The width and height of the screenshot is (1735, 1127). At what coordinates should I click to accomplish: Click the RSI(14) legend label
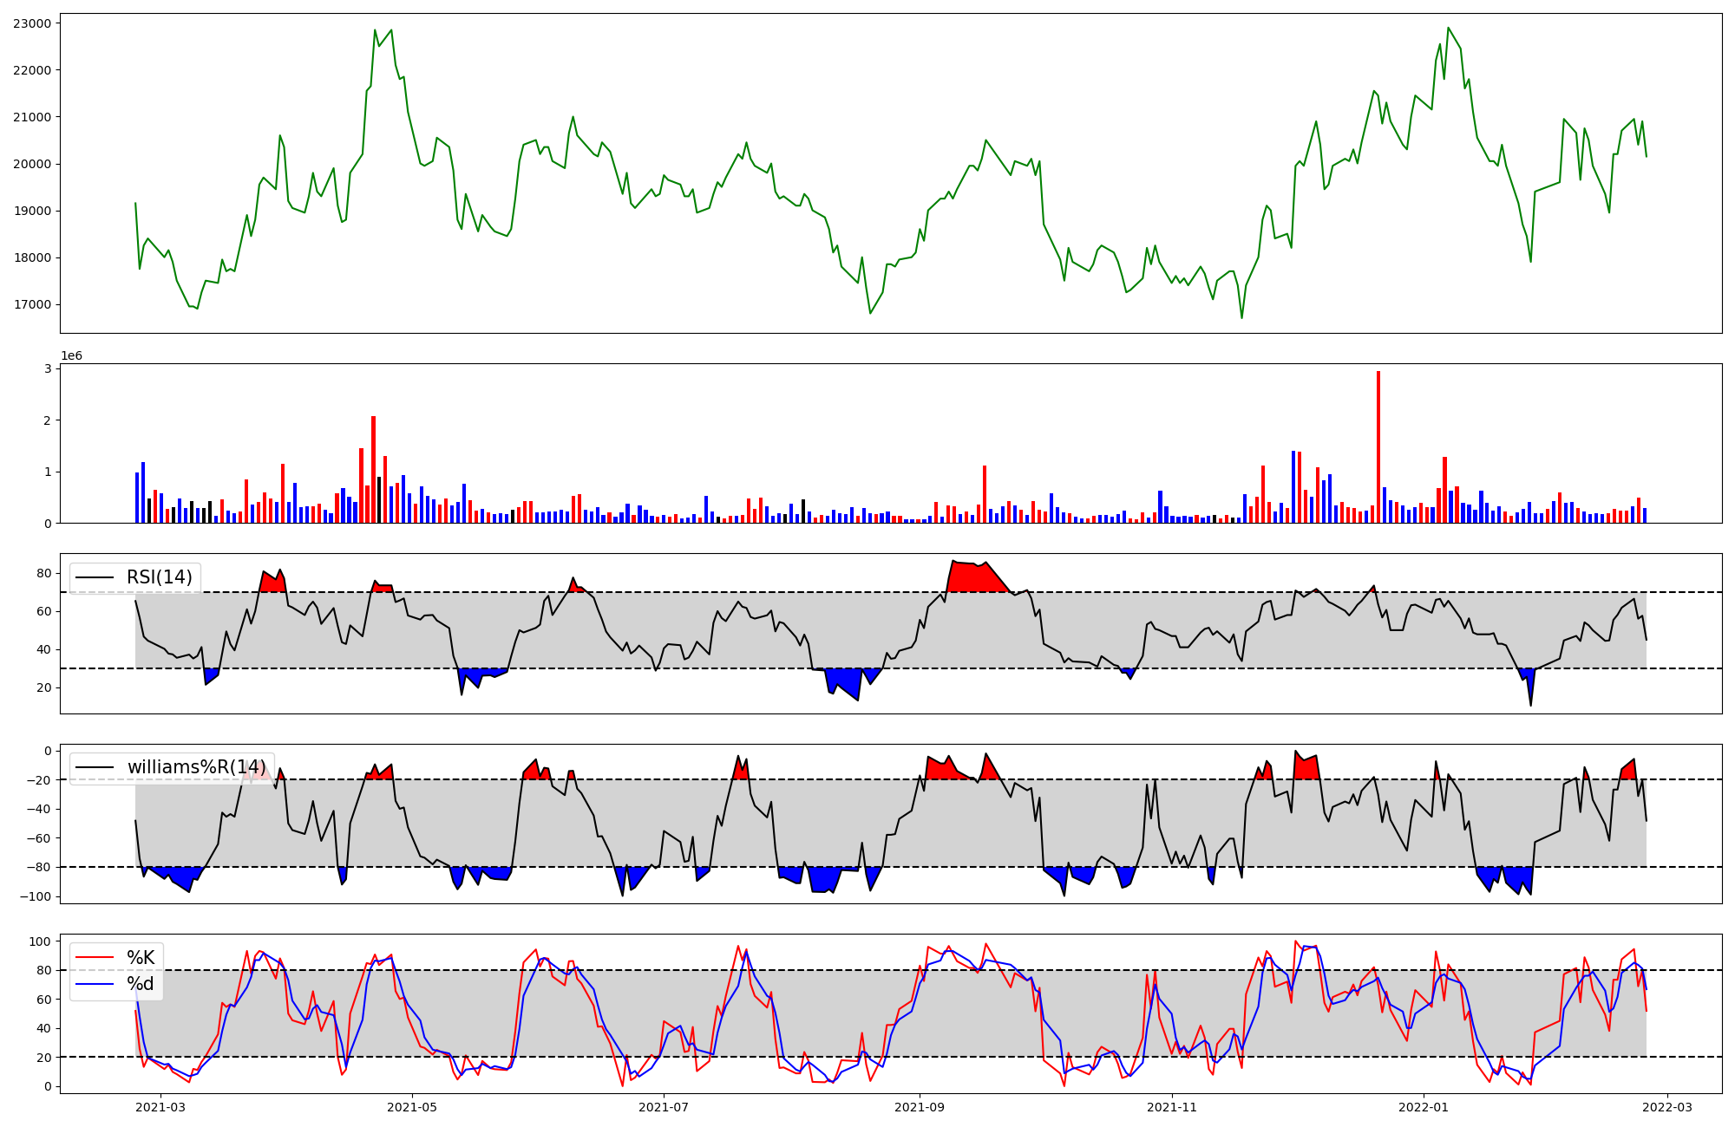160,577
